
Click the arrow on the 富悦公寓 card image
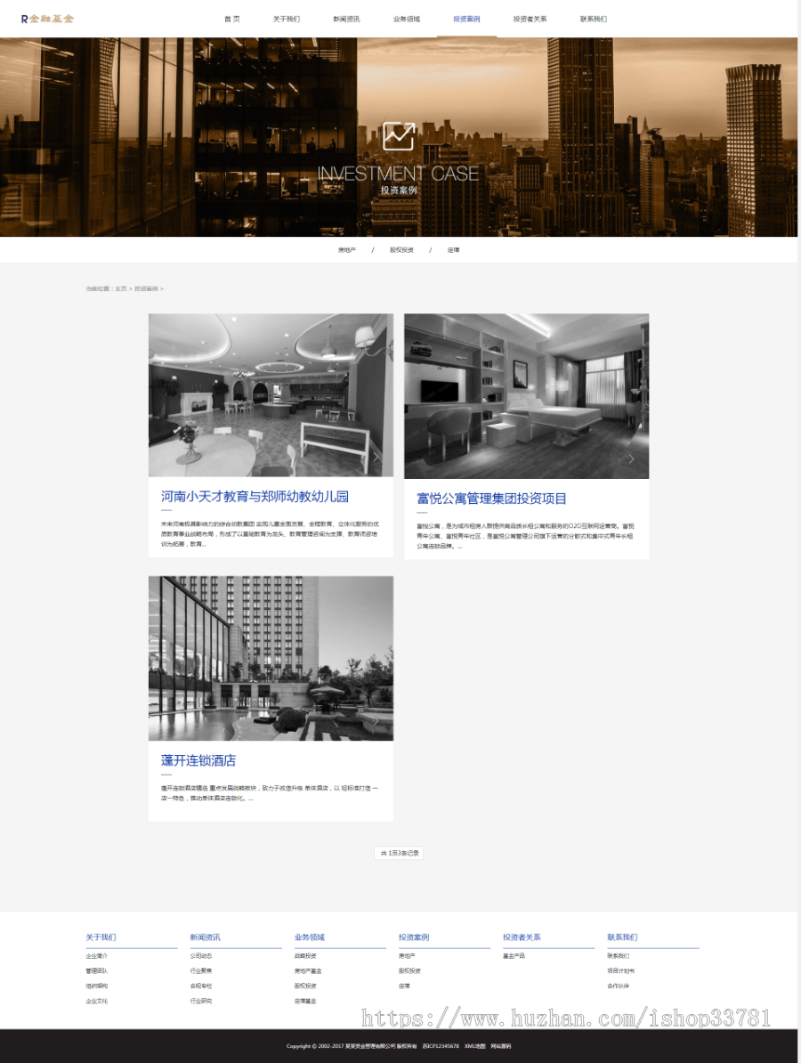tap(632, 459)
